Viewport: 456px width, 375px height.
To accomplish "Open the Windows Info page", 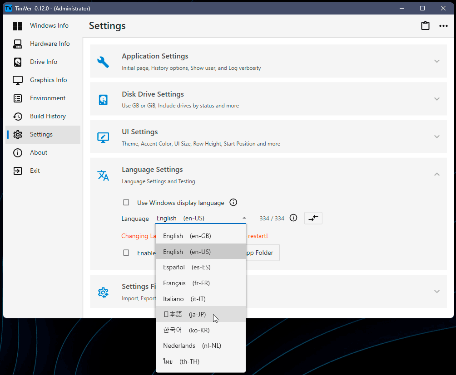I will tap(43, 26).
